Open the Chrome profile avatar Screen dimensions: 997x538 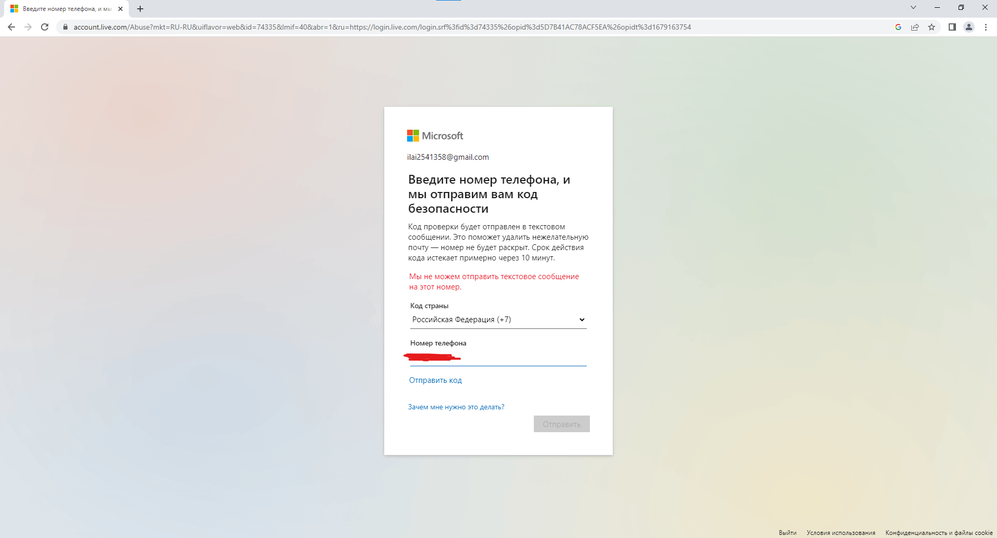(x=969, y=27)
